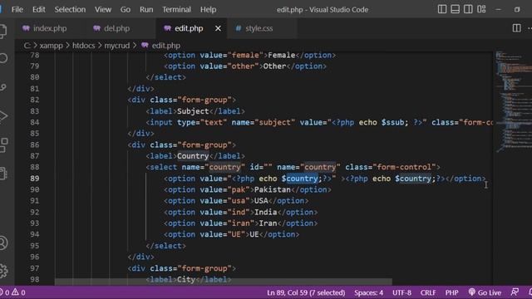The image size is (532, 299).
Task: Click Ln 89, Col 59 go-to-line indicator
Action: coord(306,292)
